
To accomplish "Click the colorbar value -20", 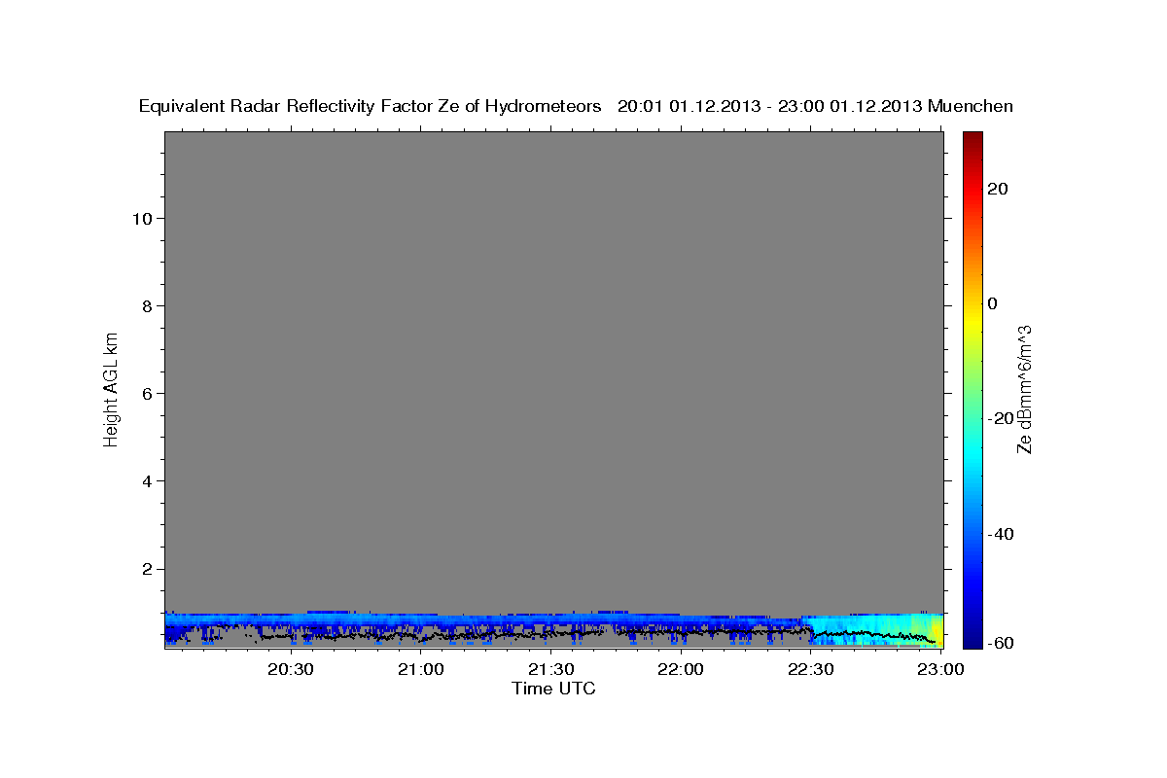I will 1001,418.
